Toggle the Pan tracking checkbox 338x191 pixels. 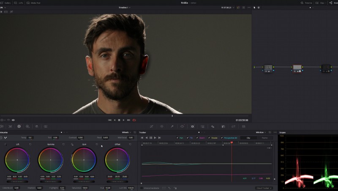point(177,138)
